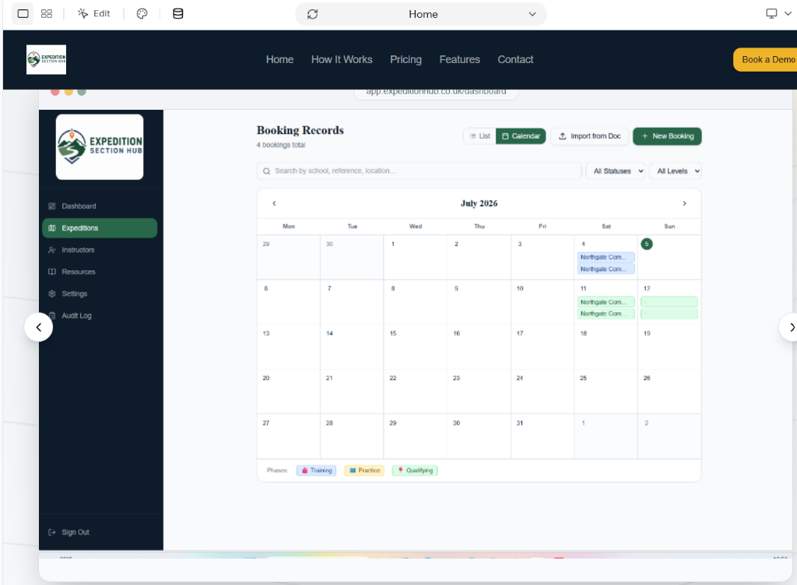The image size is (797, 585).
Task: Open the All Statuses dropdown
Action: coord(616,171)
